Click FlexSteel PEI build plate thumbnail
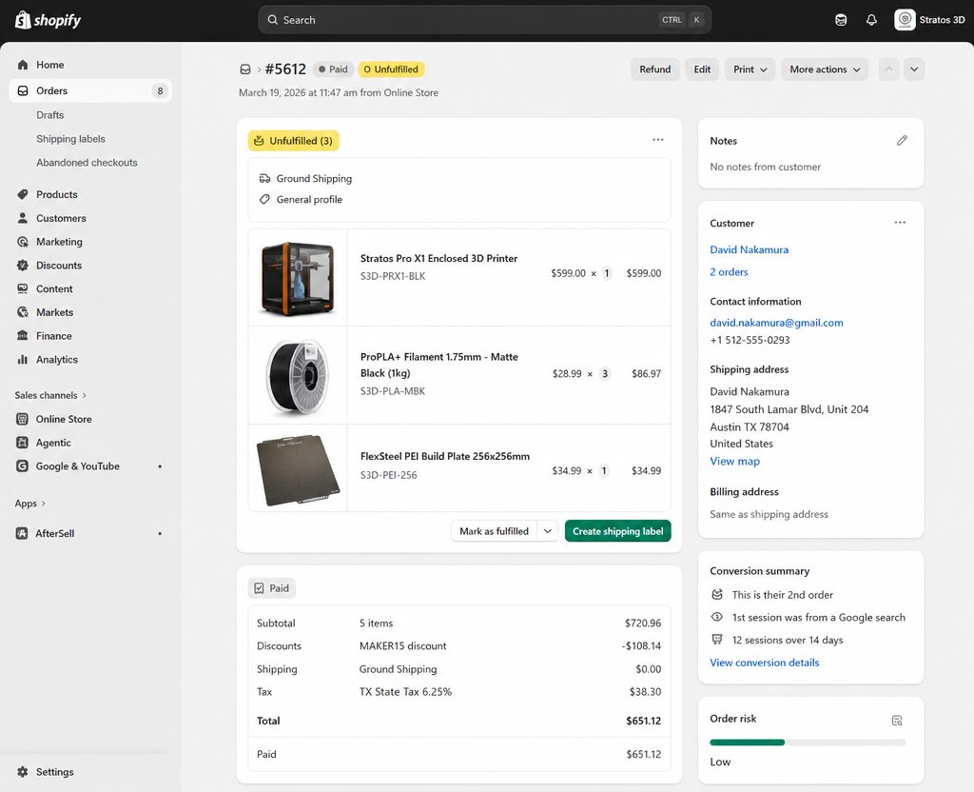Screen dimensions: 974x792 click(x=298, y=469)
